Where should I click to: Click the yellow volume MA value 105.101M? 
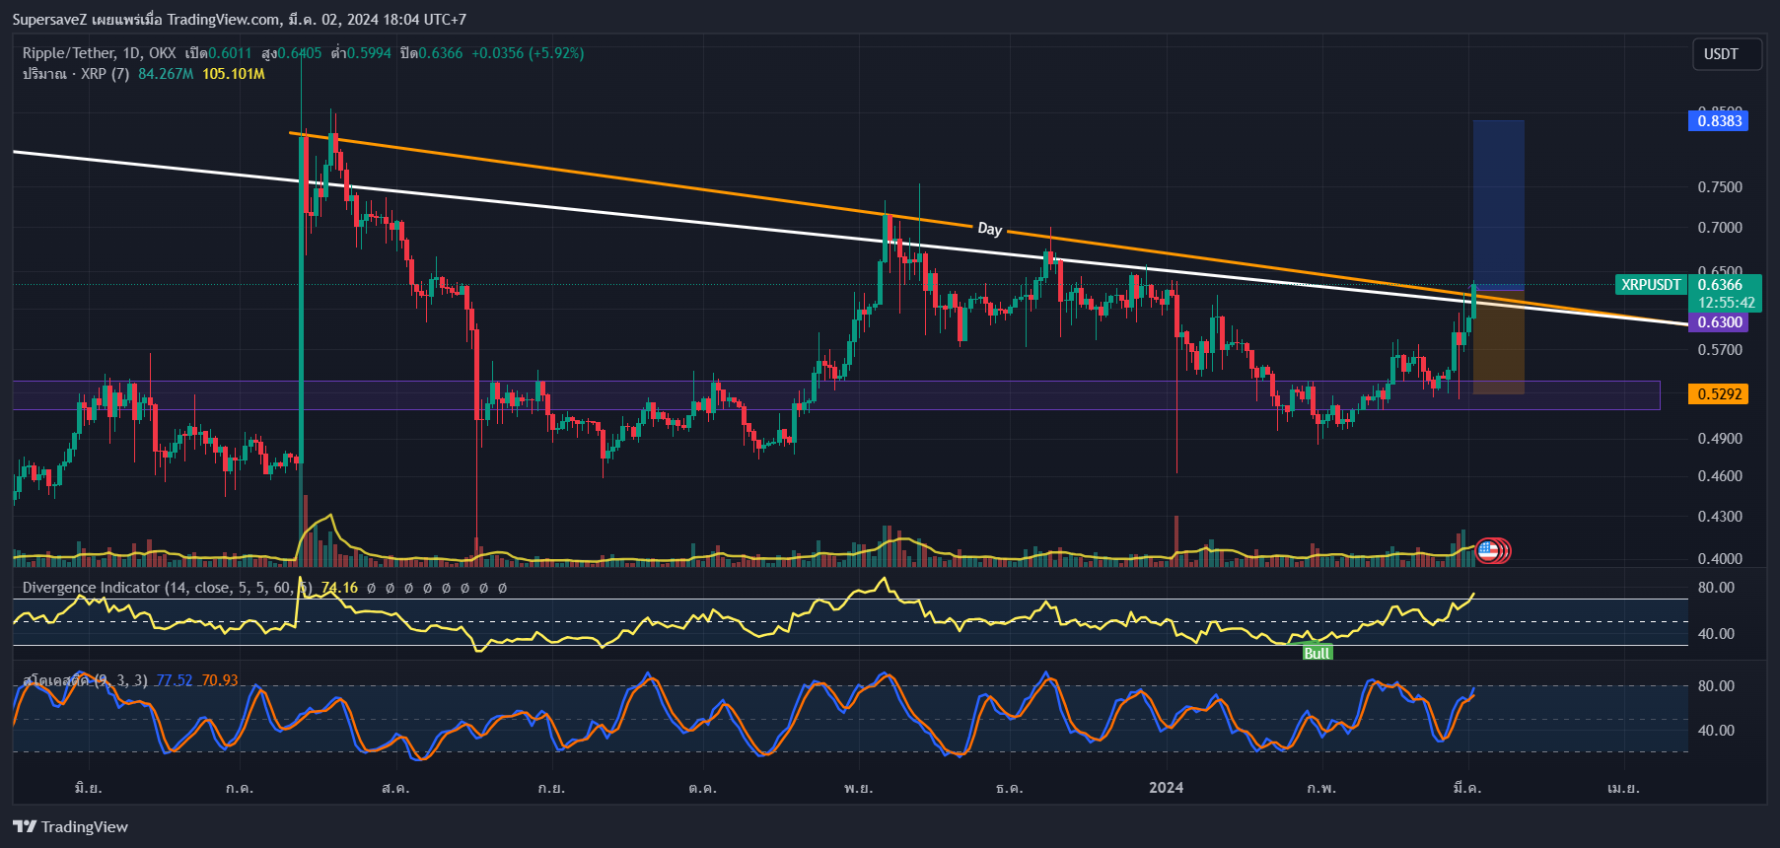pyautogui.click(x=234, y=74)
